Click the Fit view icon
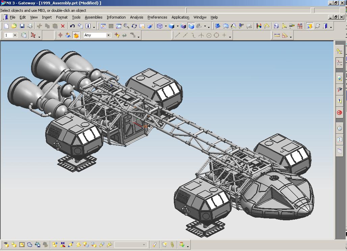347x251 pixels. (x=103, y=26)
